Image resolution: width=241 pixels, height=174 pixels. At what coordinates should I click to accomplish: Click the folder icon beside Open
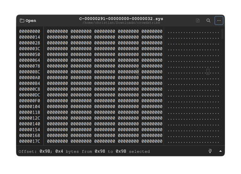(x=22, y=21)
